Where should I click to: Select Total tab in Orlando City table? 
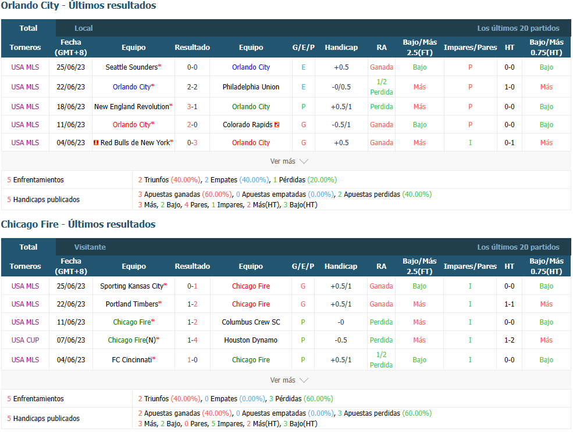click(x=29, y=28)
